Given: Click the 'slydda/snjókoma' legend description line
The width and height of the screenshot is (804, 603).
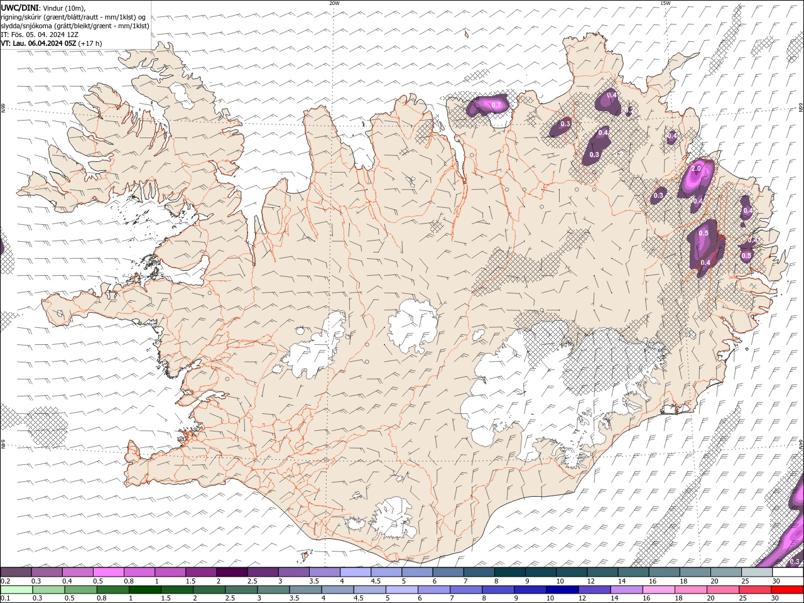Looking at the screenshot, I should coord(75,26).
